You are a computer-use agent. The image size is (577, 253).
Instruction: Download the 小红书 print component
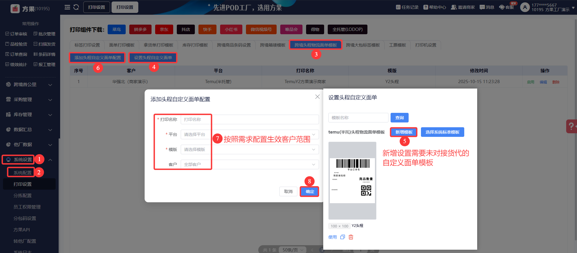231,29
